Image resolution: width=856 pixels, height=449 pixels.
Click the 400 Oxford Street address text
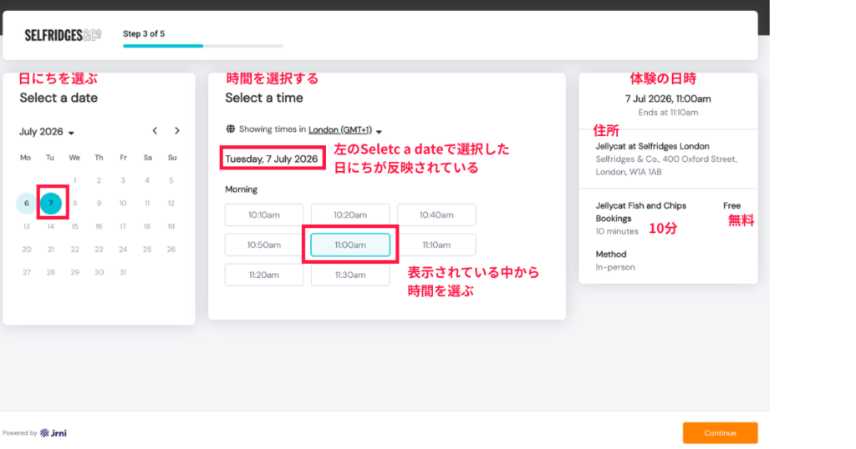[666, 165]
